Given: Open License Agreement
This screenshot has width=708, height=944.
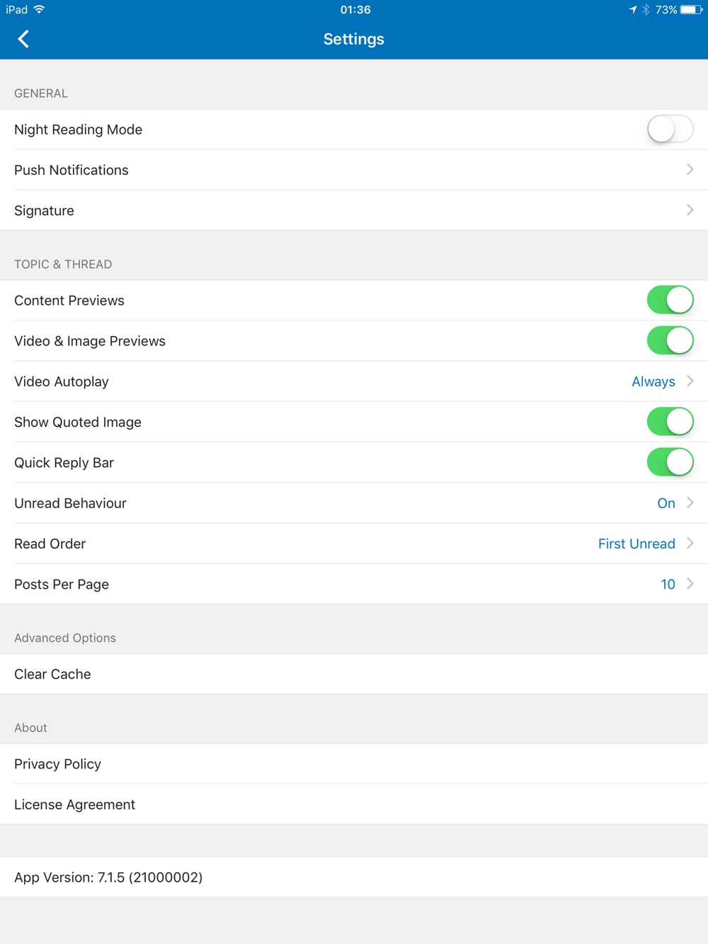Looking at the screenshot, I should point(354,804).
